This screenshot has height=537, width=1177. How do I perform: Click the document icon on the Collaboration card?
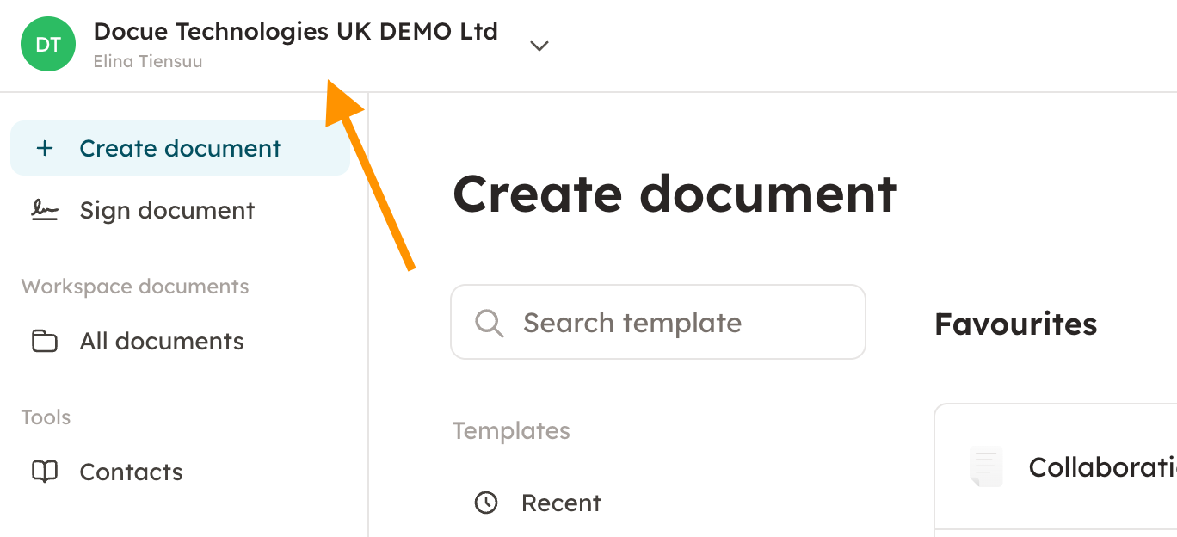coord(986,467)
